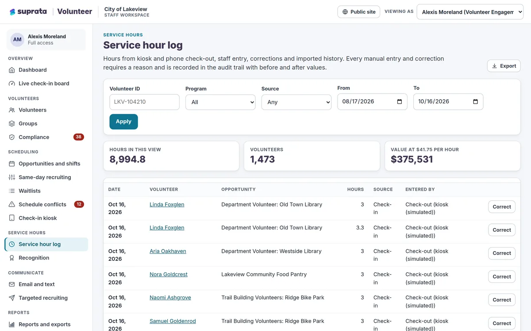Open the Volunteers sidebar item

pyautogui.click(x=46, y=110)
